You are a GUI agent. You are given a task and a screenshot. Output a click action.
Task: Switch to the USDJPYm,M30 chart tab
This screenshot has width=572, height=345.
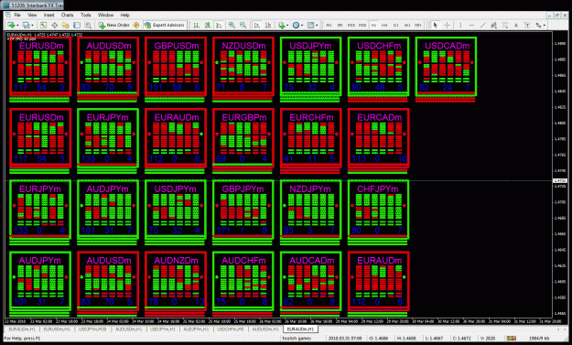pos(92,329)
